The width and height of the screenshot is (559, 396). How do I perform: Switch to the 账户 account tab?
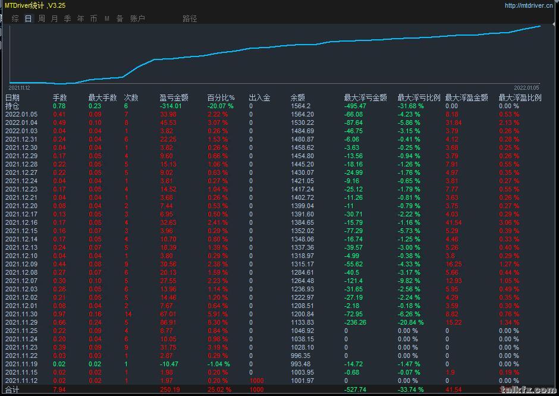pos(137,18)
